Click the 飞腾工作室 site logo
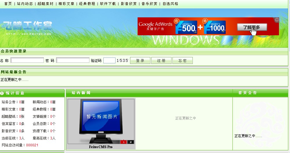290x153 pixels. tap(28, 28)
